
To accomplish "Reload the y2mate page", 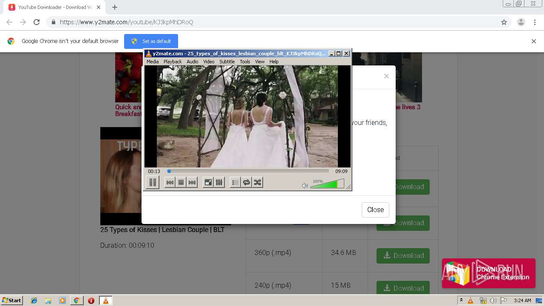I will [37, 22].
